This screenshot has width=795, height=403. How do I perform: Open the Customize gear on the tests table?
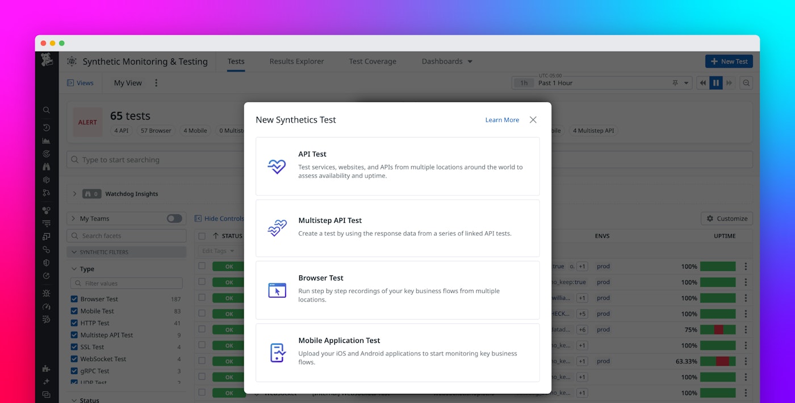[726, 218]
